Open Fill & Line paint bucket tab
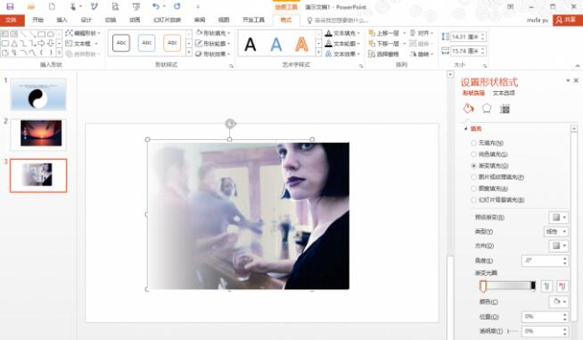583x340 pixels. [469, 109]
